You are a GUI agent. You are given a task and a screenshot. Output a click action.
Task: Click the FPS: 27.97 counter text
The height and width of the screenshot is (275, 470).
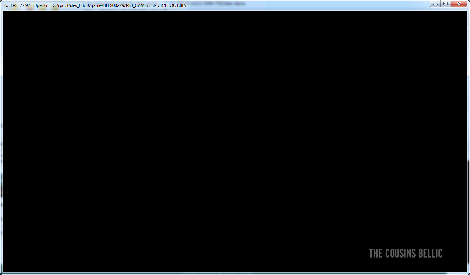20,5
